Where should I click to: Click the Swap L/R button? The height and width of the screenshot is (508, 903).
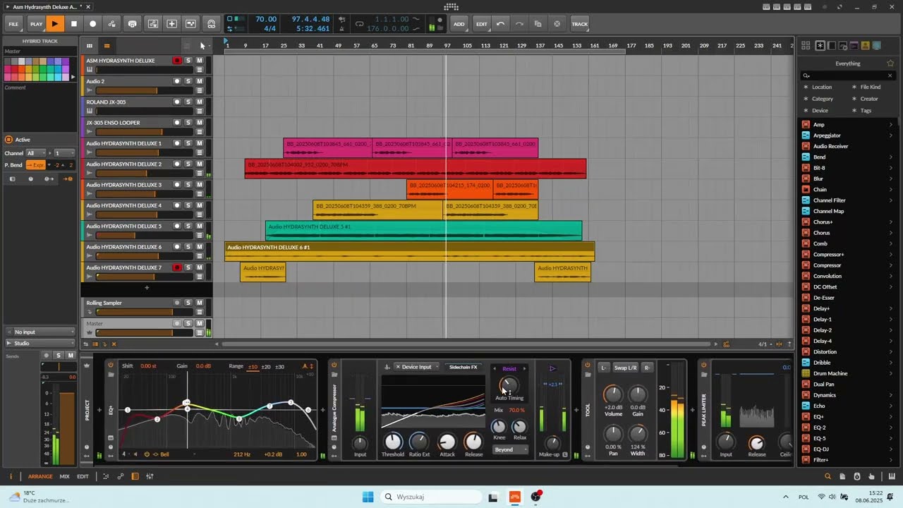[625, 368]
